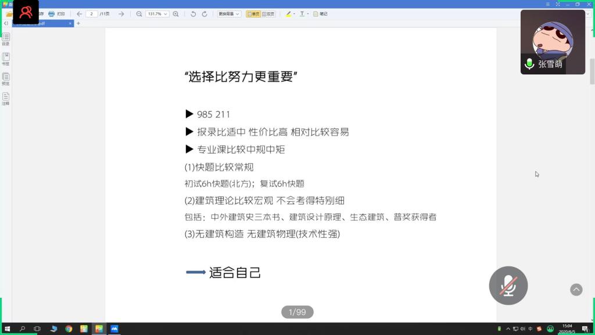Open the 目录 (contents) sidebar panel
This screenshot has height=335, width=595.
(x=6, y=38)
